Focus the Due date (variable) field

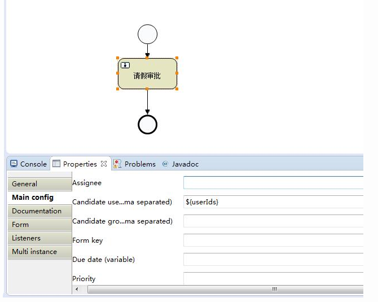[273, 259]
